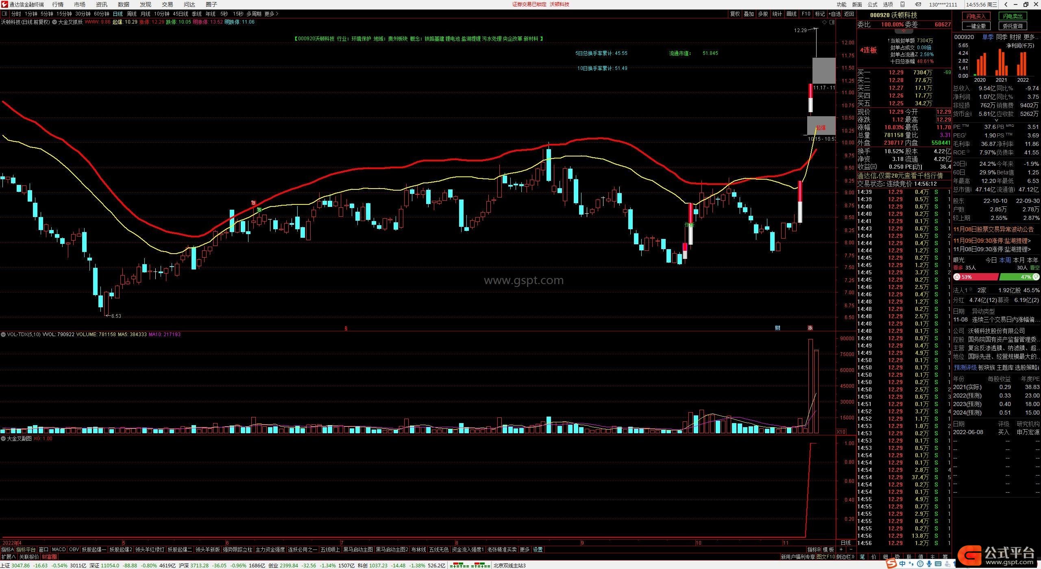Image resolution: width=1041 pixels, height=569 pixels.
Task: Toggle the 价 price view
Action: tap(874, 557)
